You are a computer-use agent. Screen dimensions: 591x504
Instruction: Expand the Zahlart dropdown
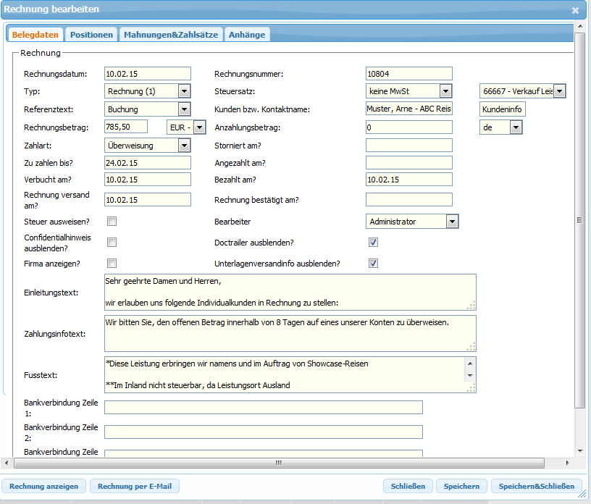184,145
